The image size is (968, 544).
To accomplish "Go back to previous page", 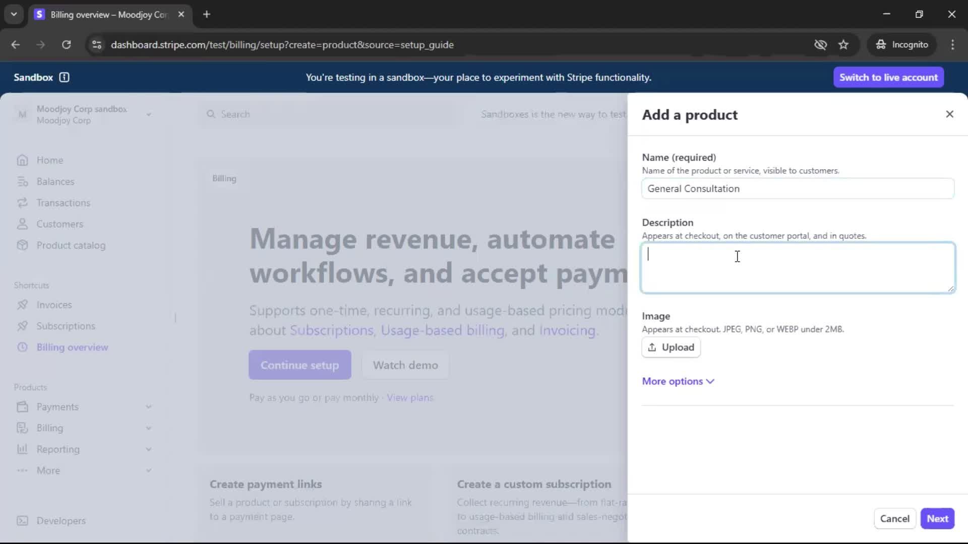I will 16,45.
